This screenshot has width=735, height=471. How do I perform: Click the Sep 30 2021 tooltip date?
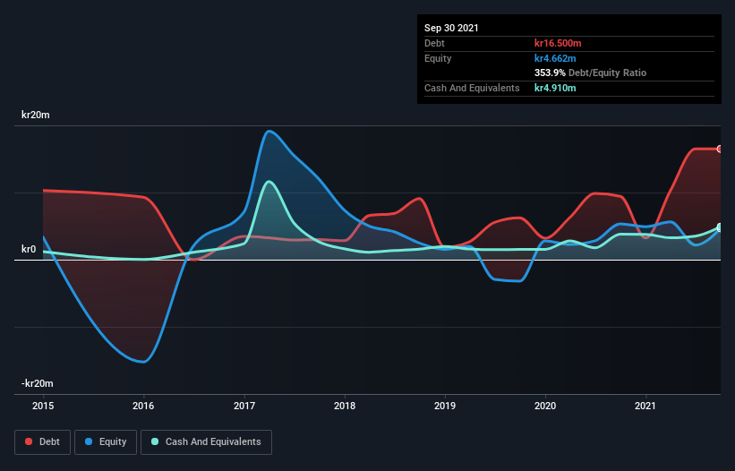[451, 28]
